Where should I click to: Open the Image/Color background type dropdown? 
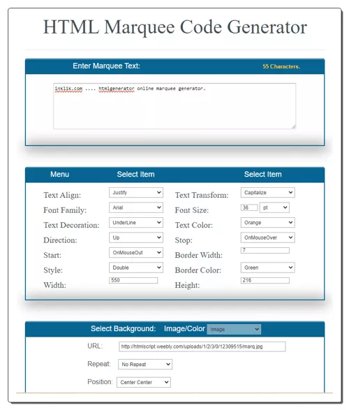pyautogui.click(x=234, y=329)
